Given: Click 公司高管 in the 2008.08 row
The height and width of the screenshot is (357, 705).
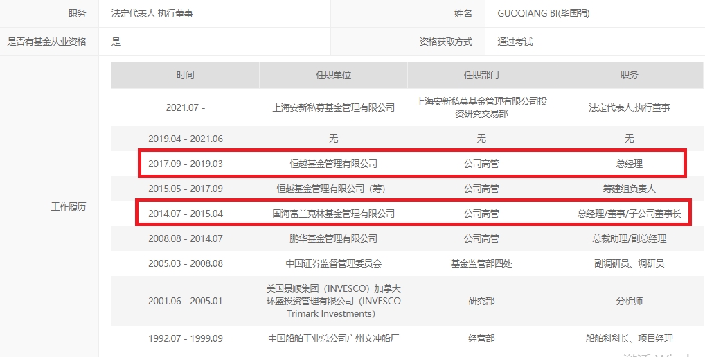Looking at the screenshot, I should point(481,238).
